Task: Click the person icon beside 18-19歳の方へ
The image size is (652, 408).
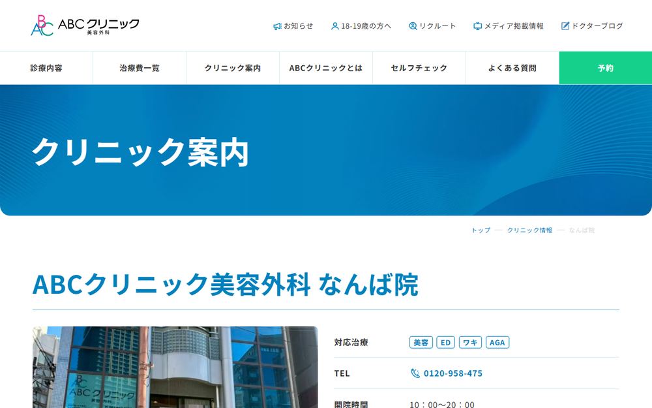Action: (334, 26)
